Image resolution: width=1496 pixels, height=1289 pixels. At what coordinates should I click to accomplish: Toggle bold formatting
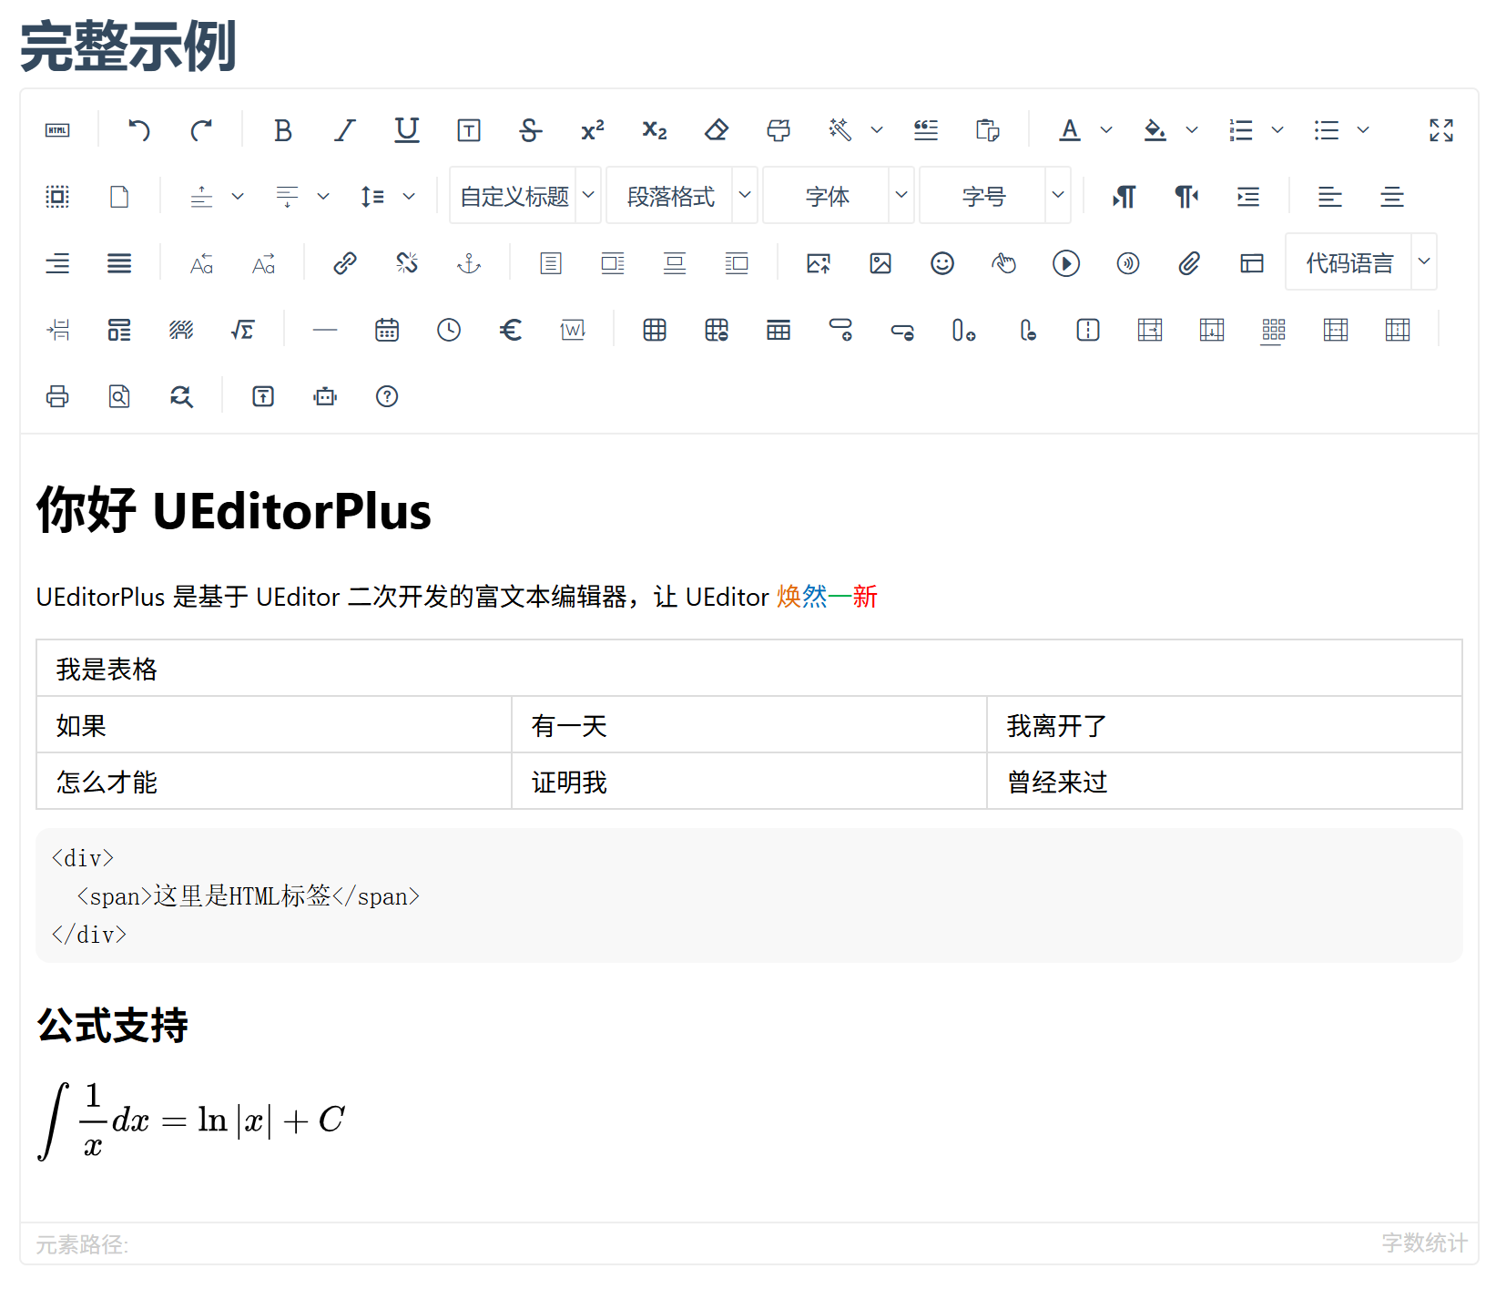pyautogui.click(x=283, y=130)
